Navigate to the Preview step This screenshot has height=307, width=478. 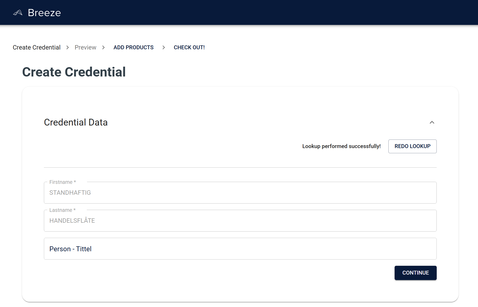point(85,47)
